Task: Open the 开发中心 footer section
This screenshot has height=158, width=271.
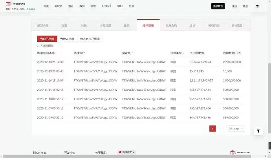Action: tap(70, 153)
